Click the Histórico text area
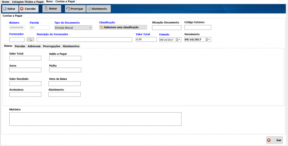 pyautogui.click(x=95, y=119)
